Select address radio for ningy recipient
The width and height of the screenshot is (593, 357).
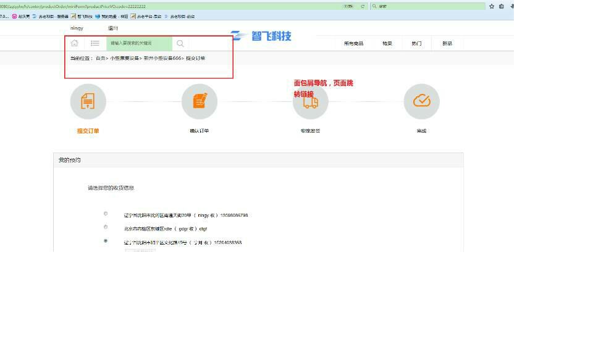click(106, 214)
